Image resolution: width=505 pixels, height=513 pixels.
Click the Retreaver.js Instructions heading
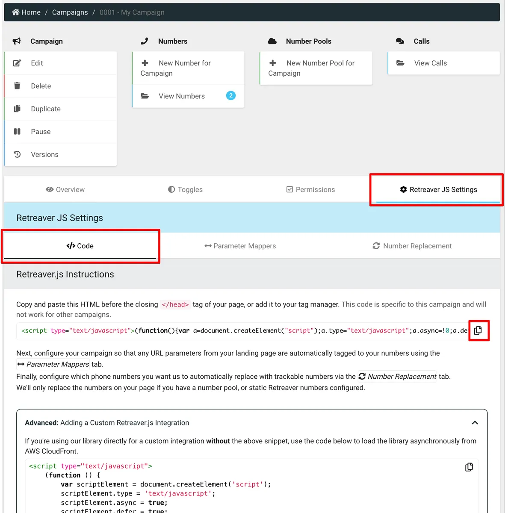pos(65,274)
